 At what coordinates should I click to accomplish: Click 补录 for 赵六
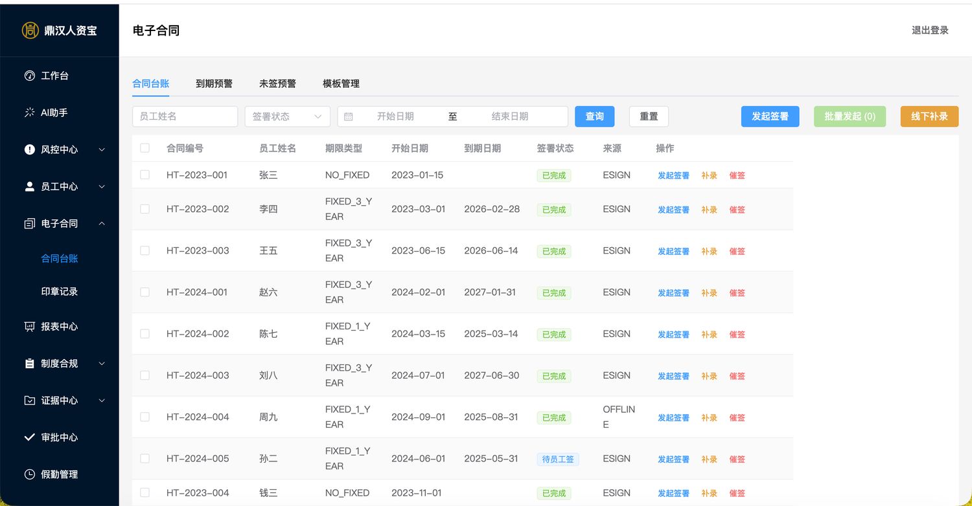pos(709,293)
